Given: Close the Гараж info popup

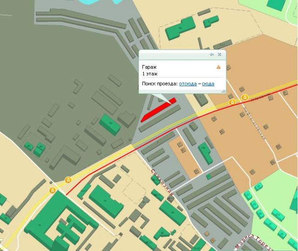Looking at the screenshot, I should [x=219, y=54].
